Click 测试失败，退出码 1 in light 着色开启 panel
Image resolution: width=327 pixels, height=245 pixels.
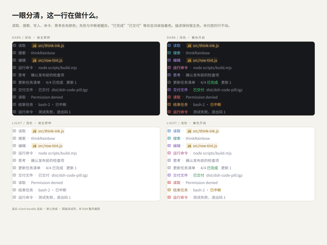(x=209, y=197)
